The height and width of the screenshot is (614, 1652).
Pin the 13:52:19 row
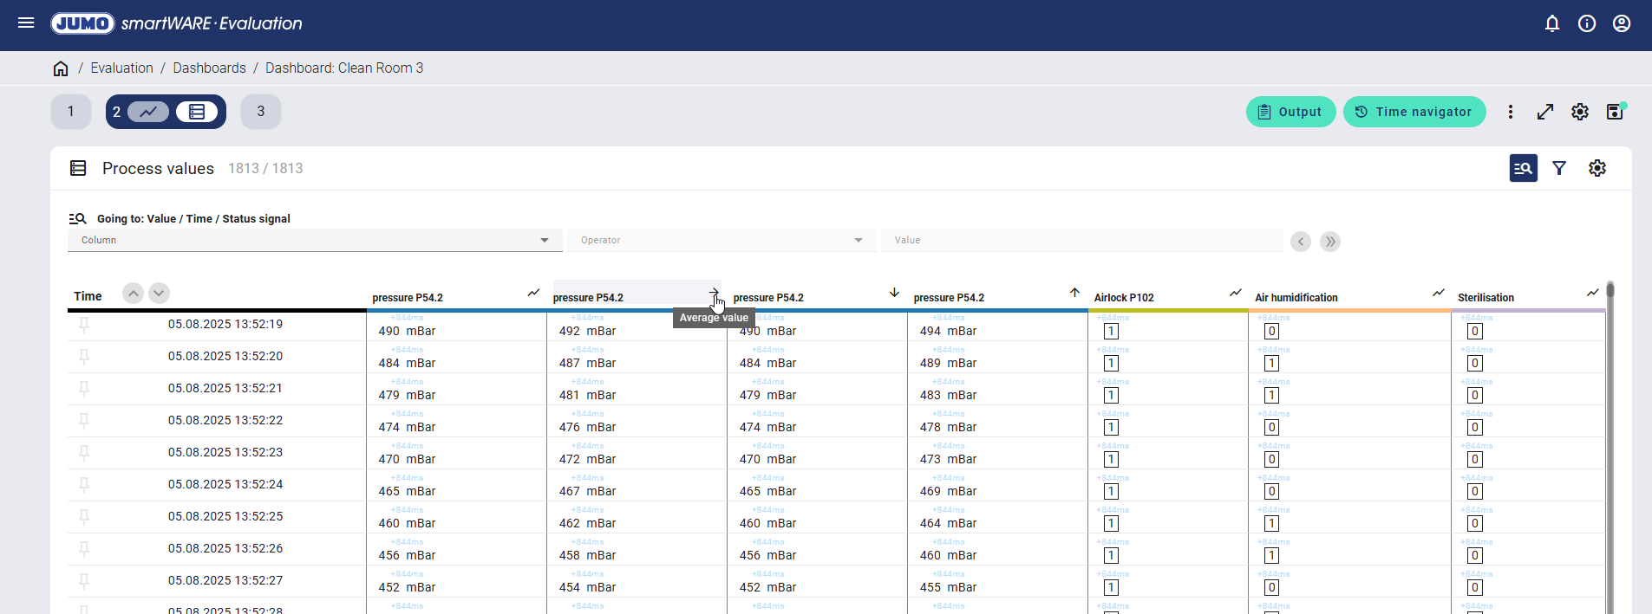point(84,325)
